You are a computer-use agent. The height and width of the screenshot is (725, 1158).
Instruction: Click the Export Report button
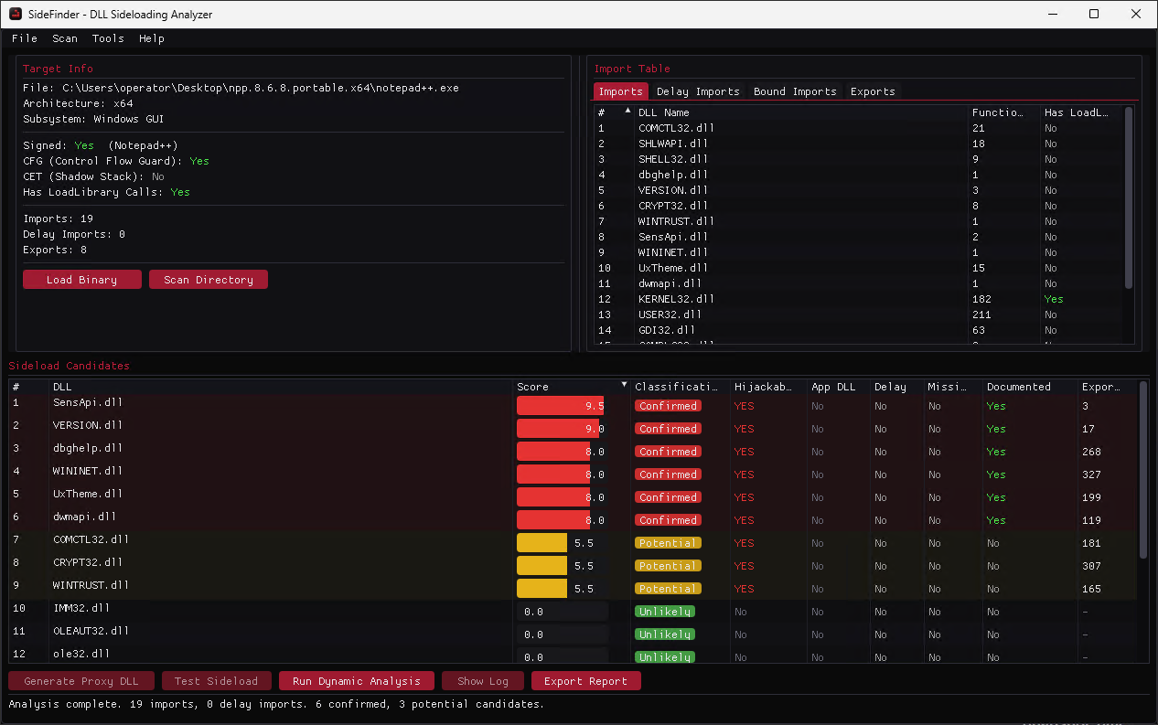(x=586, y=681)
